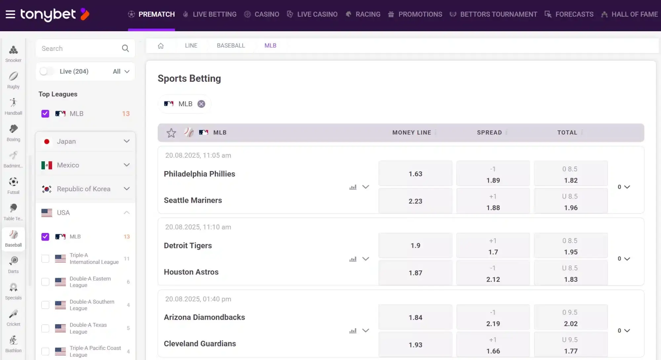Click inside the Search input field
The image size is (661, 360).
tap(79, 48)
